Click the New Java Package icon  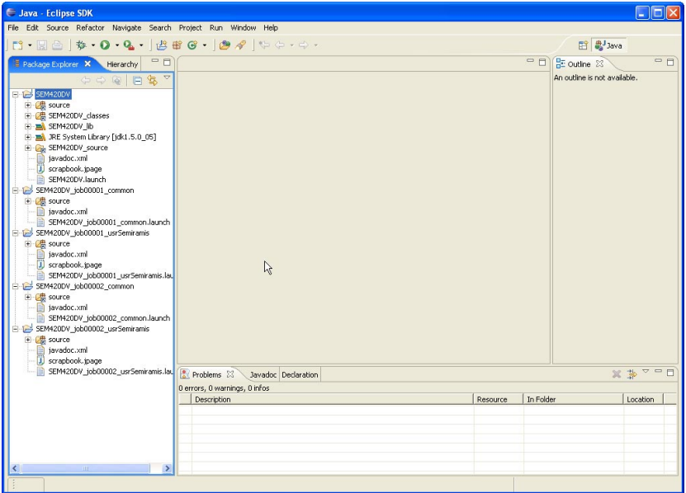(x=177, y=45)
